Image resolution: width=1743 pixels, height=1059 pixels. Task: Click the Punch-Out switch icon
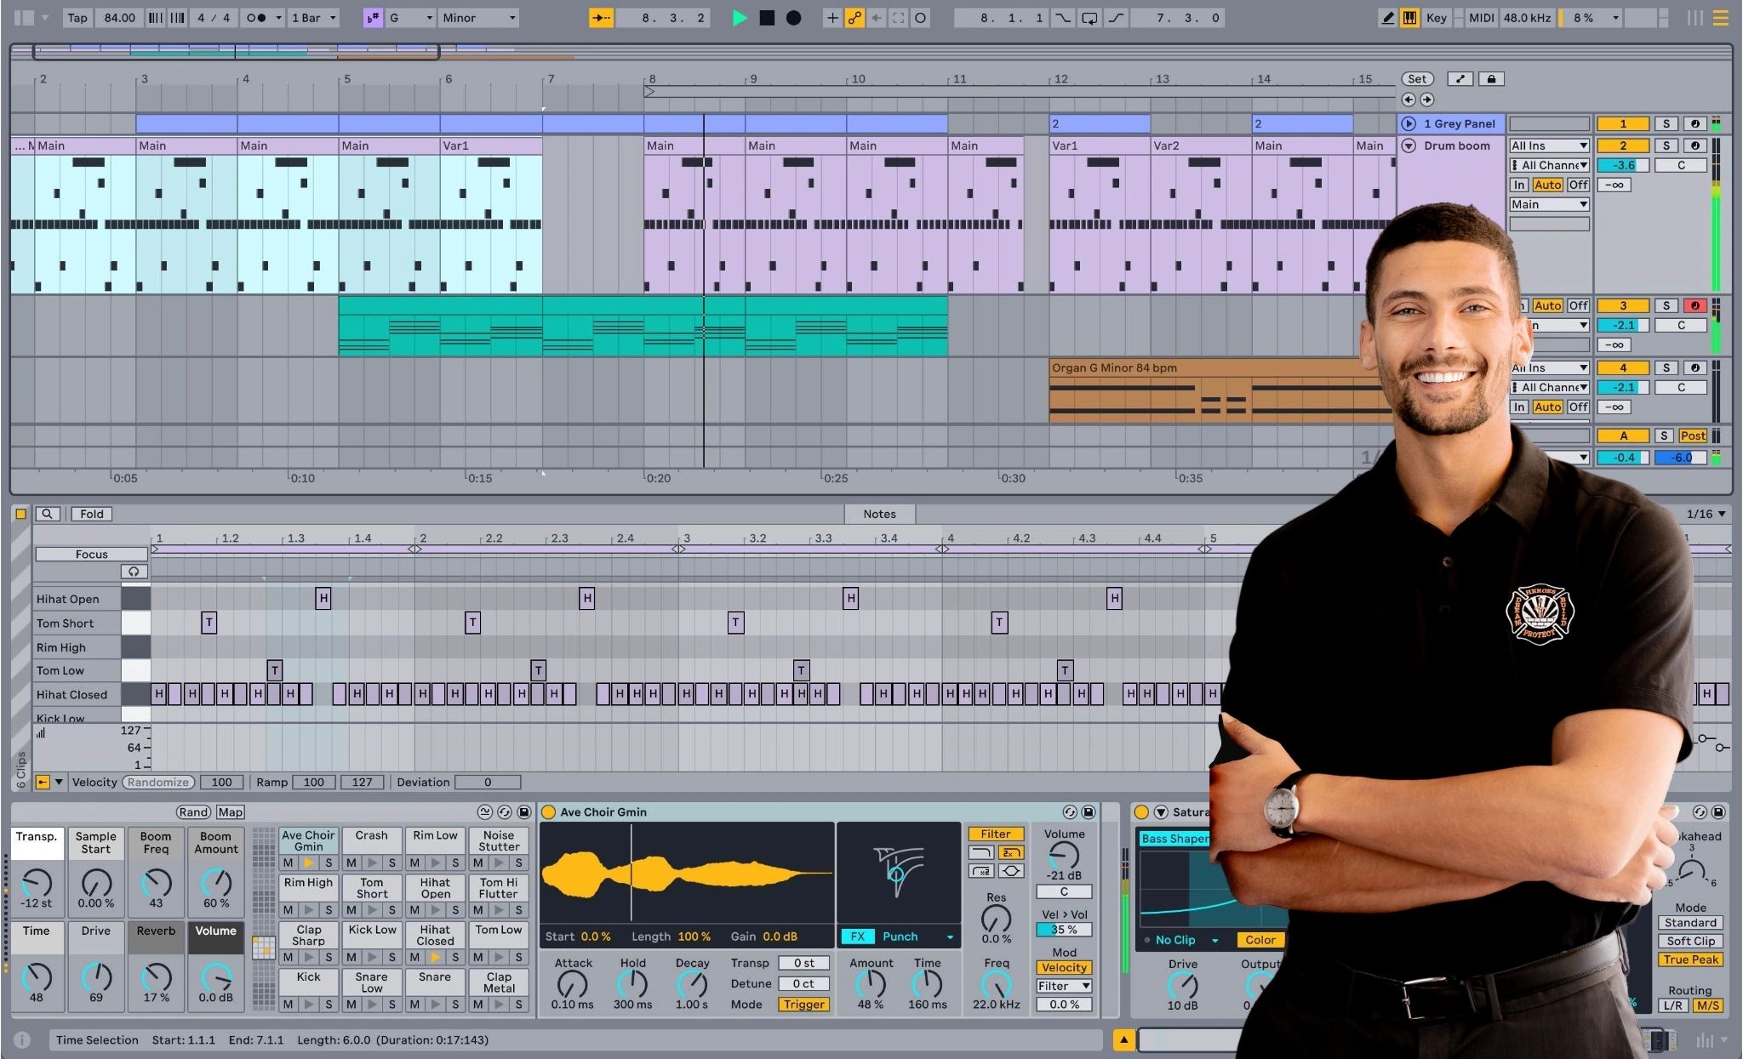pyautogui.click(x=1115, y=18)
